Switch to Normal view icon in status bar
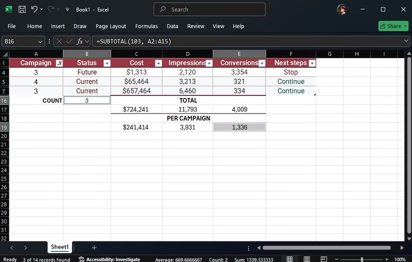This screenshot has width=412, height=262. [x=290, y=259]
